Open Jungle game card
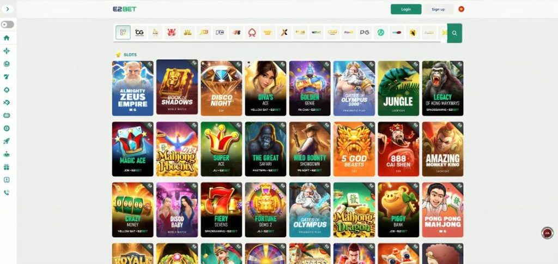Screen dimensions: 558x264 click(398, 88)
